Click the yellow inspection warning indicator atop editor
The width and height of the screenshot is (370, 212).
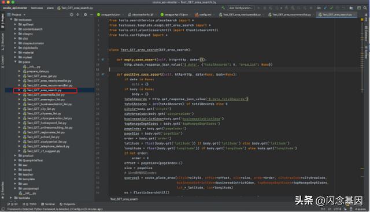362,20
